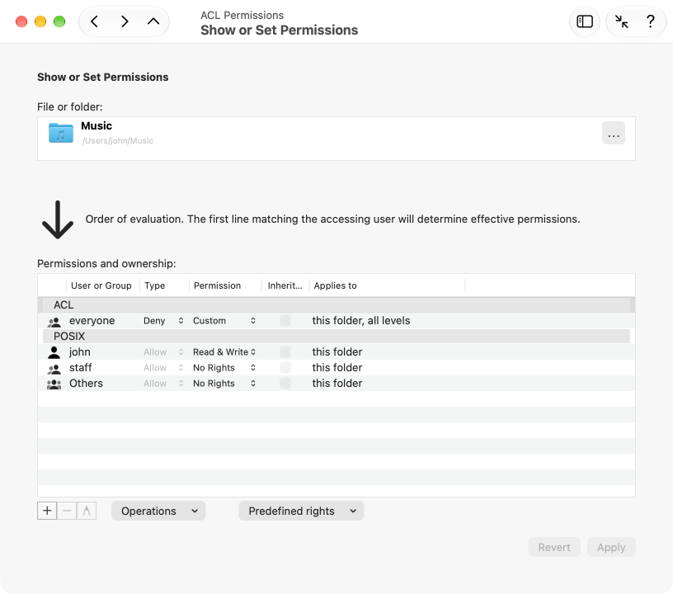
Task: Select the ACL group row
Action: tap(336, 304)
